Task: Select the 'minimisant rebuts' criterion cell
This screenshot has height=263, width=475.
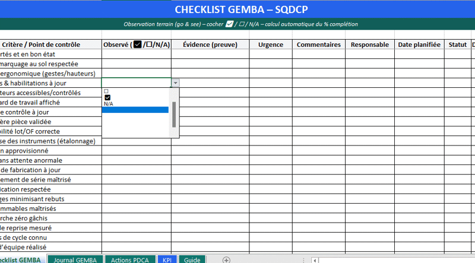Action: click(x=50, y=199)
